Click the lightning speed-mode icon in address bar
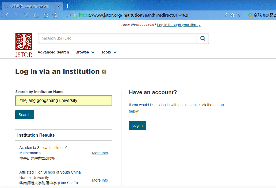 (x=226, y=15)
